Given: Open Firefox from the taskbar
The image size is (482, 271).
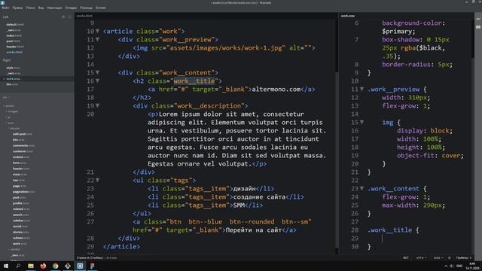Looking at the screenshot, I should [43, 266].
